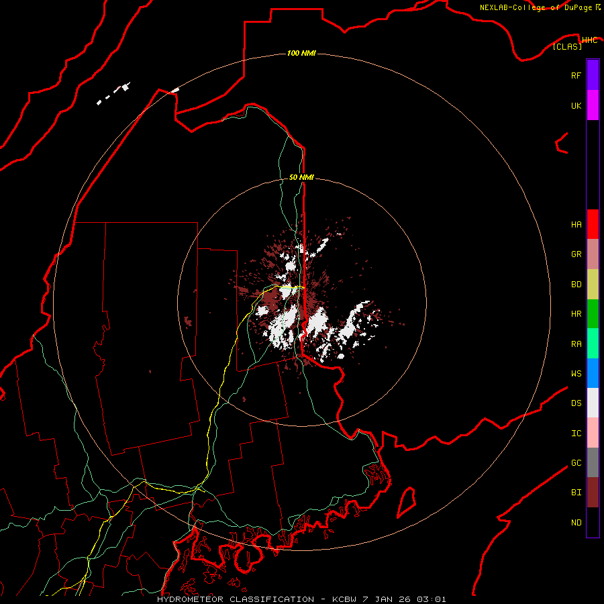Select the BD yellow legend swatch
The width and height of the screenshot is (604, 604).
(593, 285)
